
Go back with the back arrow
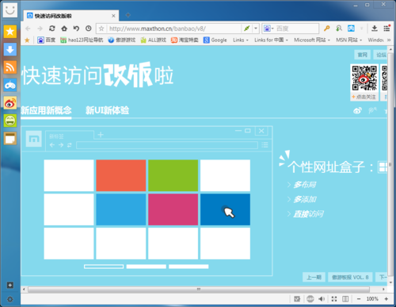(x=28, y=29)
